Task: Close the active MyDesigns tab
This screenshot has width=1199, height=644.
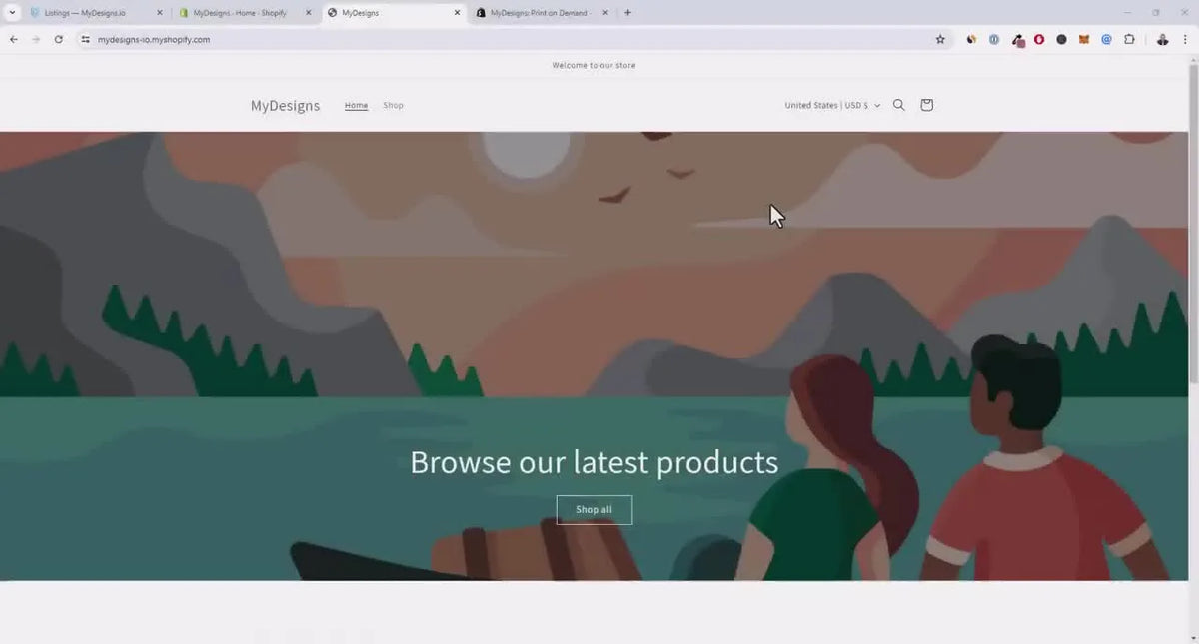Action: click(457, 13)
